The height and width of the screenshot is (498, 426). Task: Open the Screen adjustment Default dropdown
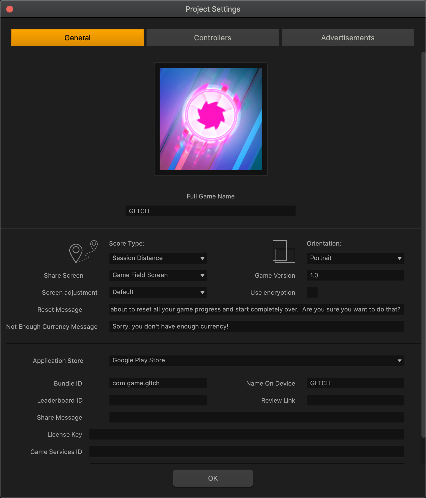tap(158, 292)
